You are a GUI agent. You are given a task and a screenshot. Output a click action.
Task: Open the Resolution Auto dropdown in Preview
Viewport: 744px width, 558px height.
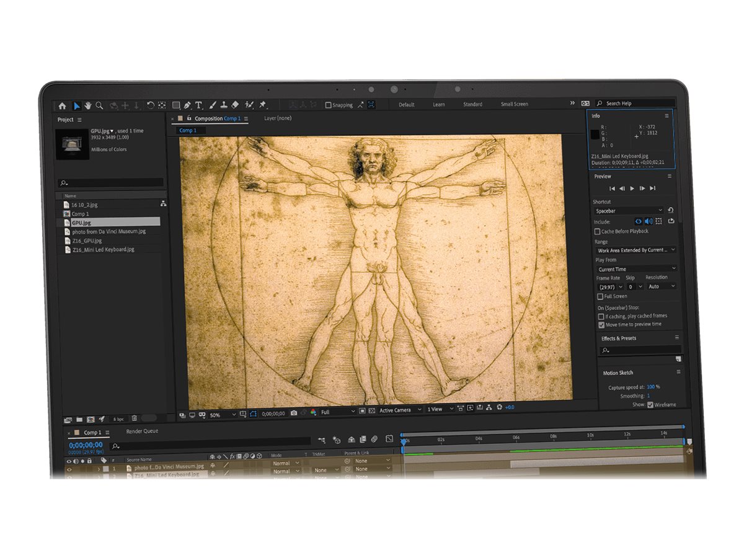coord(662,286)
